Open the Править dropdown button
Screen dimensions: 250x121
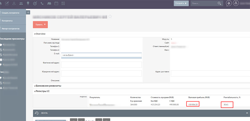coord(40,25)
